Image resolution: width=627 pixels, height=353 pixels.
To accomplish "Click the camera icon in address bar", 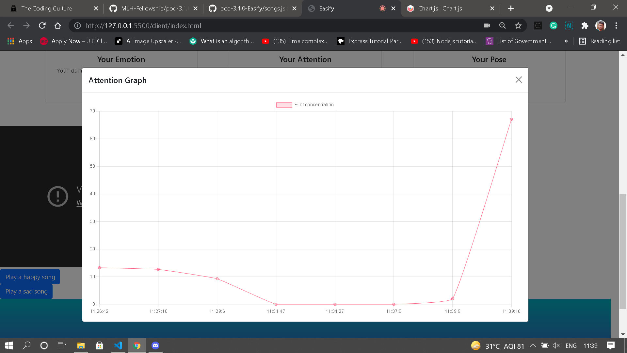I will click(487, 25).
